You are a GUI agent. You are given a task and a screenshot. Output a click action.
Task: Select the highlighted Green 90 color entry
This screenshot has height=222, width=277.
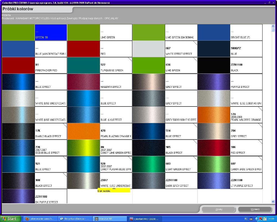click(51, 33)
